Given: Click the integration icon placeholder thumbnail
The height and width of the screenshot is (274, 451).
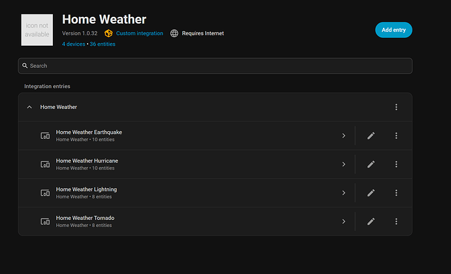Looking at the screenshot, I should (x=37, y=30).
